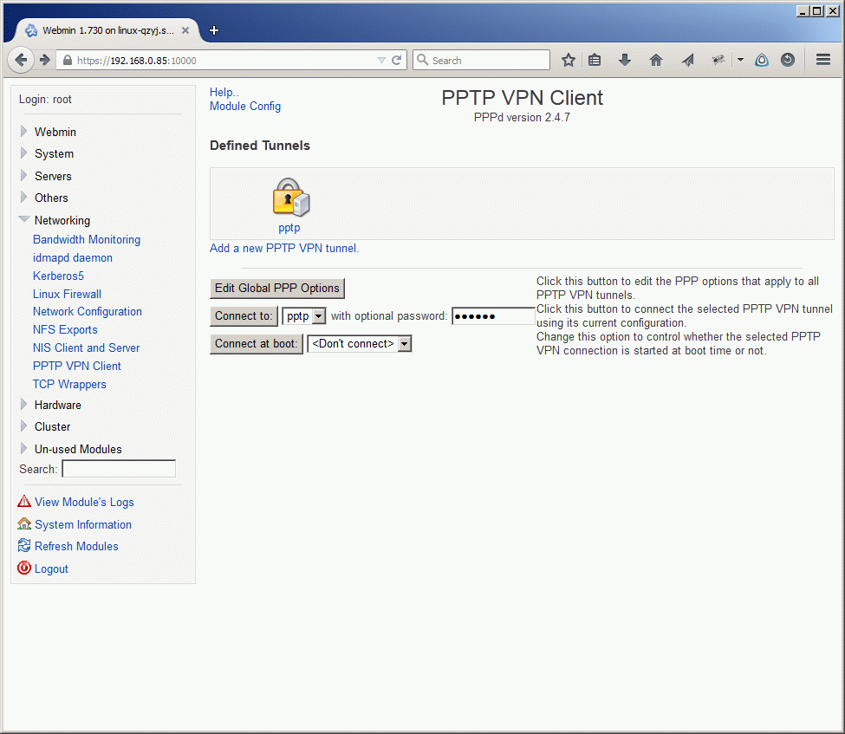Bookmark this page with the star icon
Image resolution: width=845 pixels, height=734 pixels.
coord(568,60)
